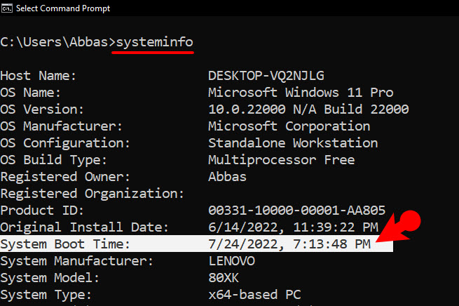Click the 80XK system model value

coord(224,278)
